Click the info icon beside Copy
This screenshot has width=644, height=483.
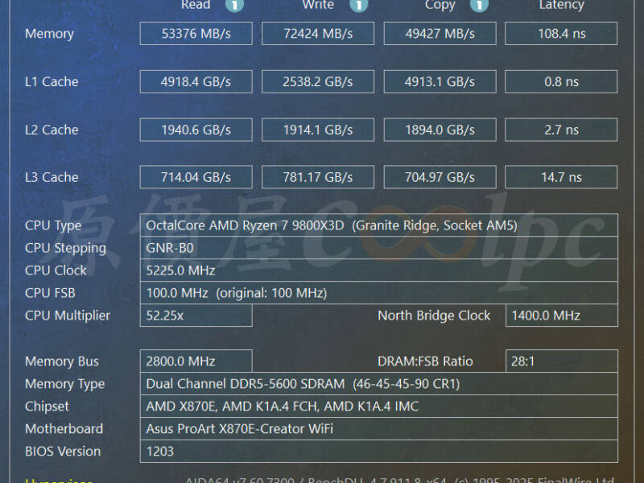point(479,5)
